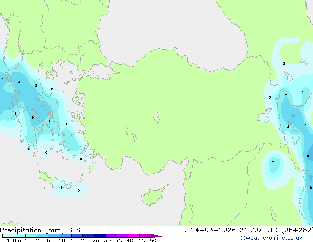Click the "50" legend scale value
The height and width of the screenshot is (242, 313).
tap(153, 240)
